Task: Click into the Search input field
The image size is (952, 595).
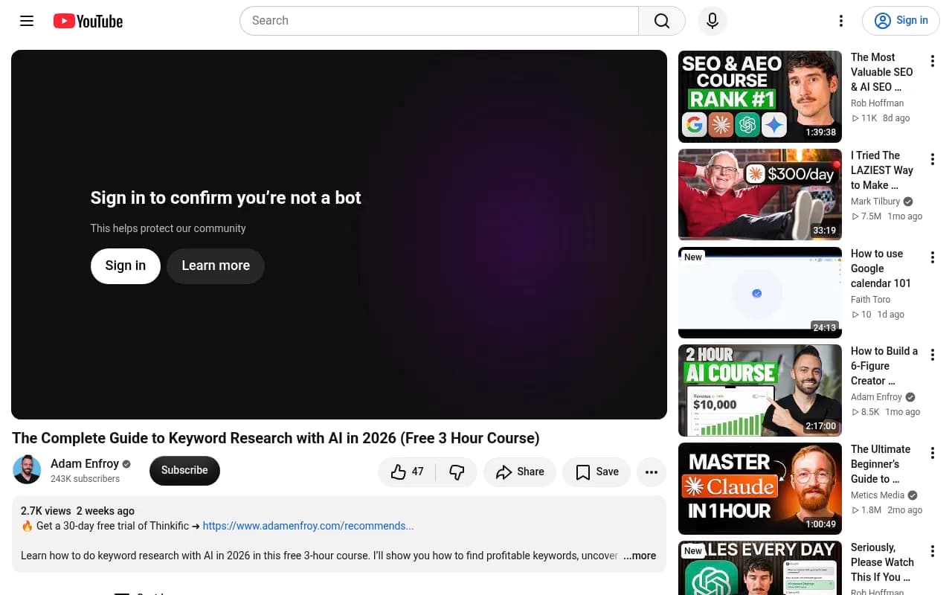Action: pyautogui.click(x=439, y=21)
